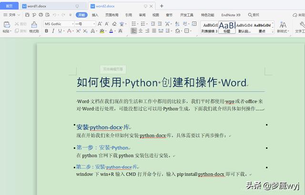Open the highlight color dropdown arrow
Image resolution: width=305 pixels, height=195 pixels.
(x=106, y=31)
